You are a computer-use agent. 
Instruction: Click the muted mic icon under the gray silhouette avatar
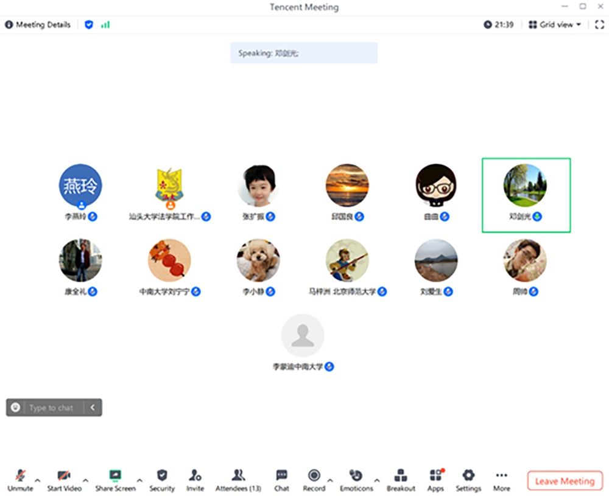pos(329,366)
